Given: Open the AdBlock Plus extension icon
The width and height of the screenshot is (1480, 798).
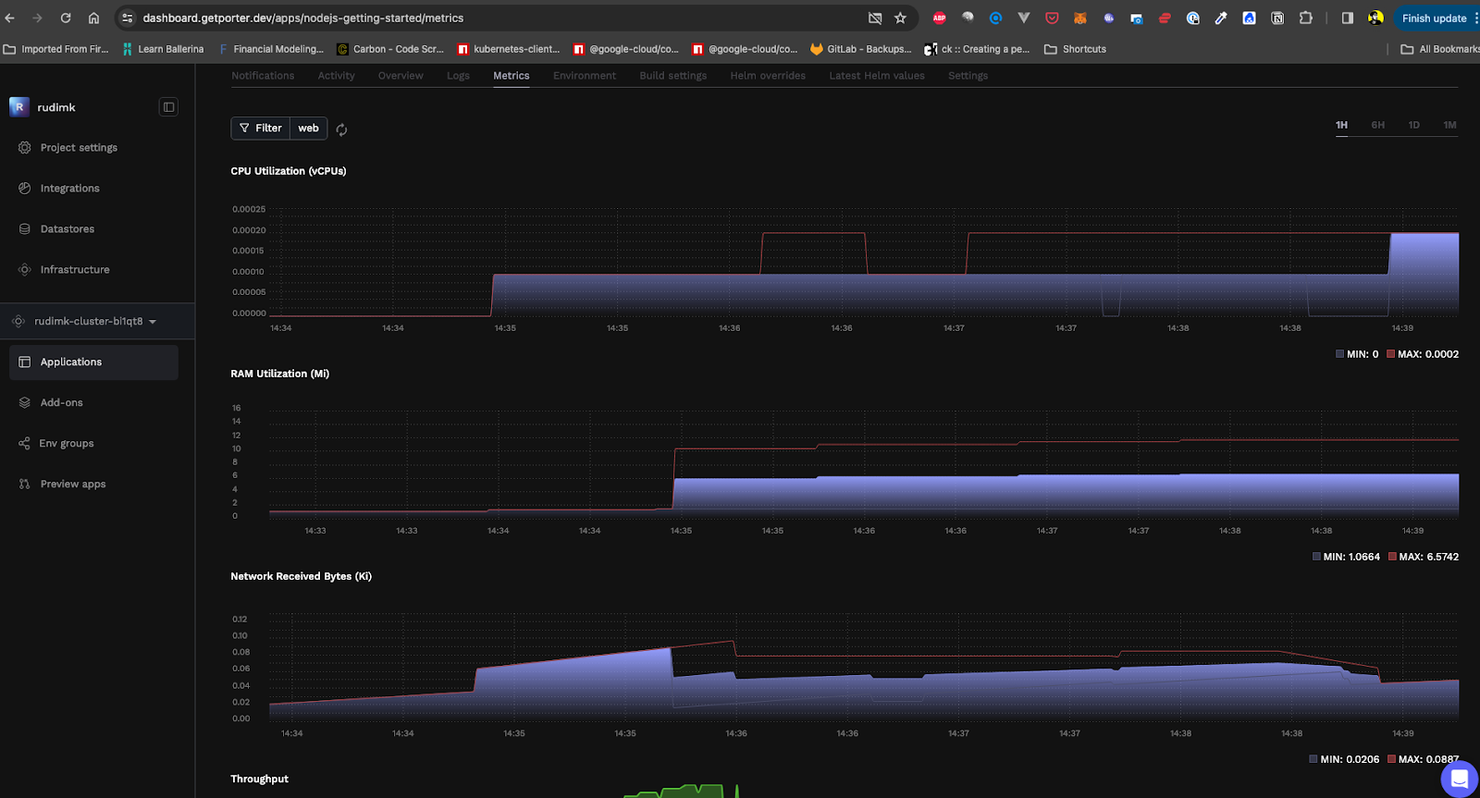Looking at the screenshot, I should coord(939,18).
